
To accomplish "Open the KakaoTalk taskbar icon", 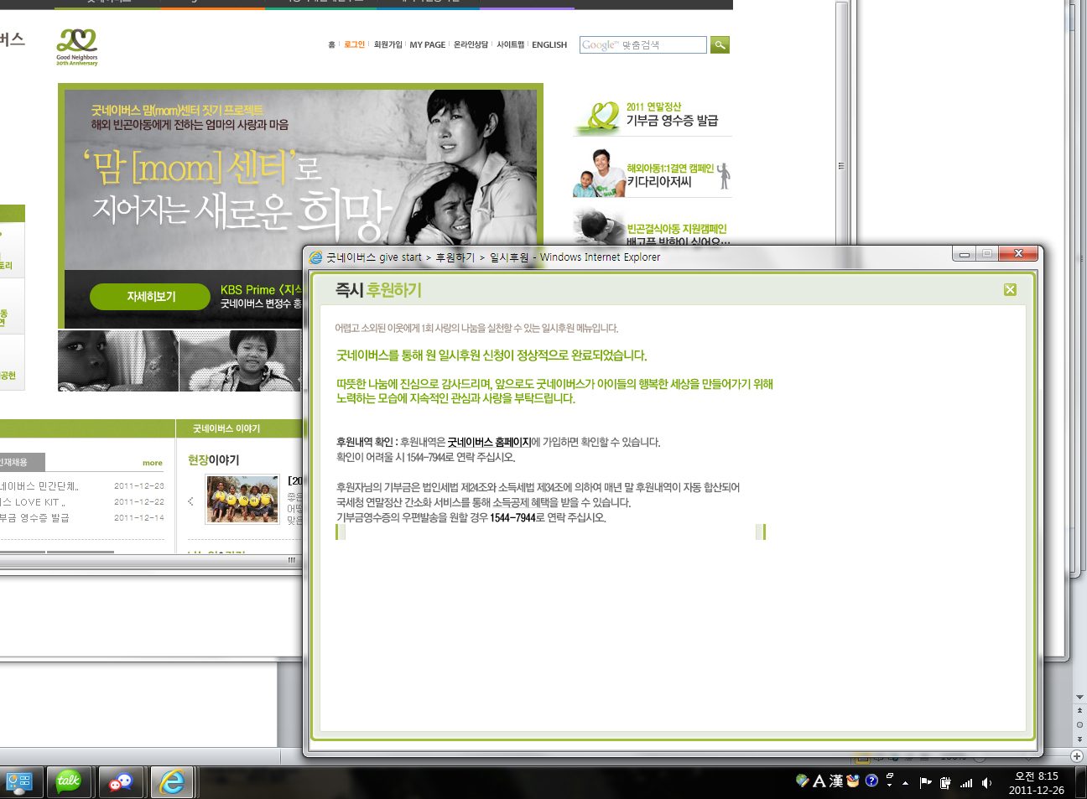I will [x=69, y=781].
